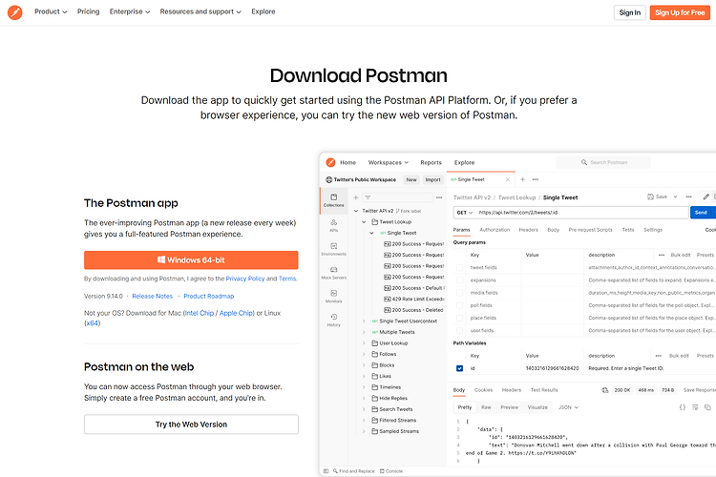Click the globe icon beside Twitter's Public Workspace

pos(328,180)
